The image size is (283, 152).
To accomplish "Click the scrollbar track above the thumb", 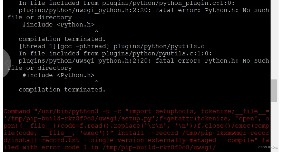I will (x=274, y=40).
